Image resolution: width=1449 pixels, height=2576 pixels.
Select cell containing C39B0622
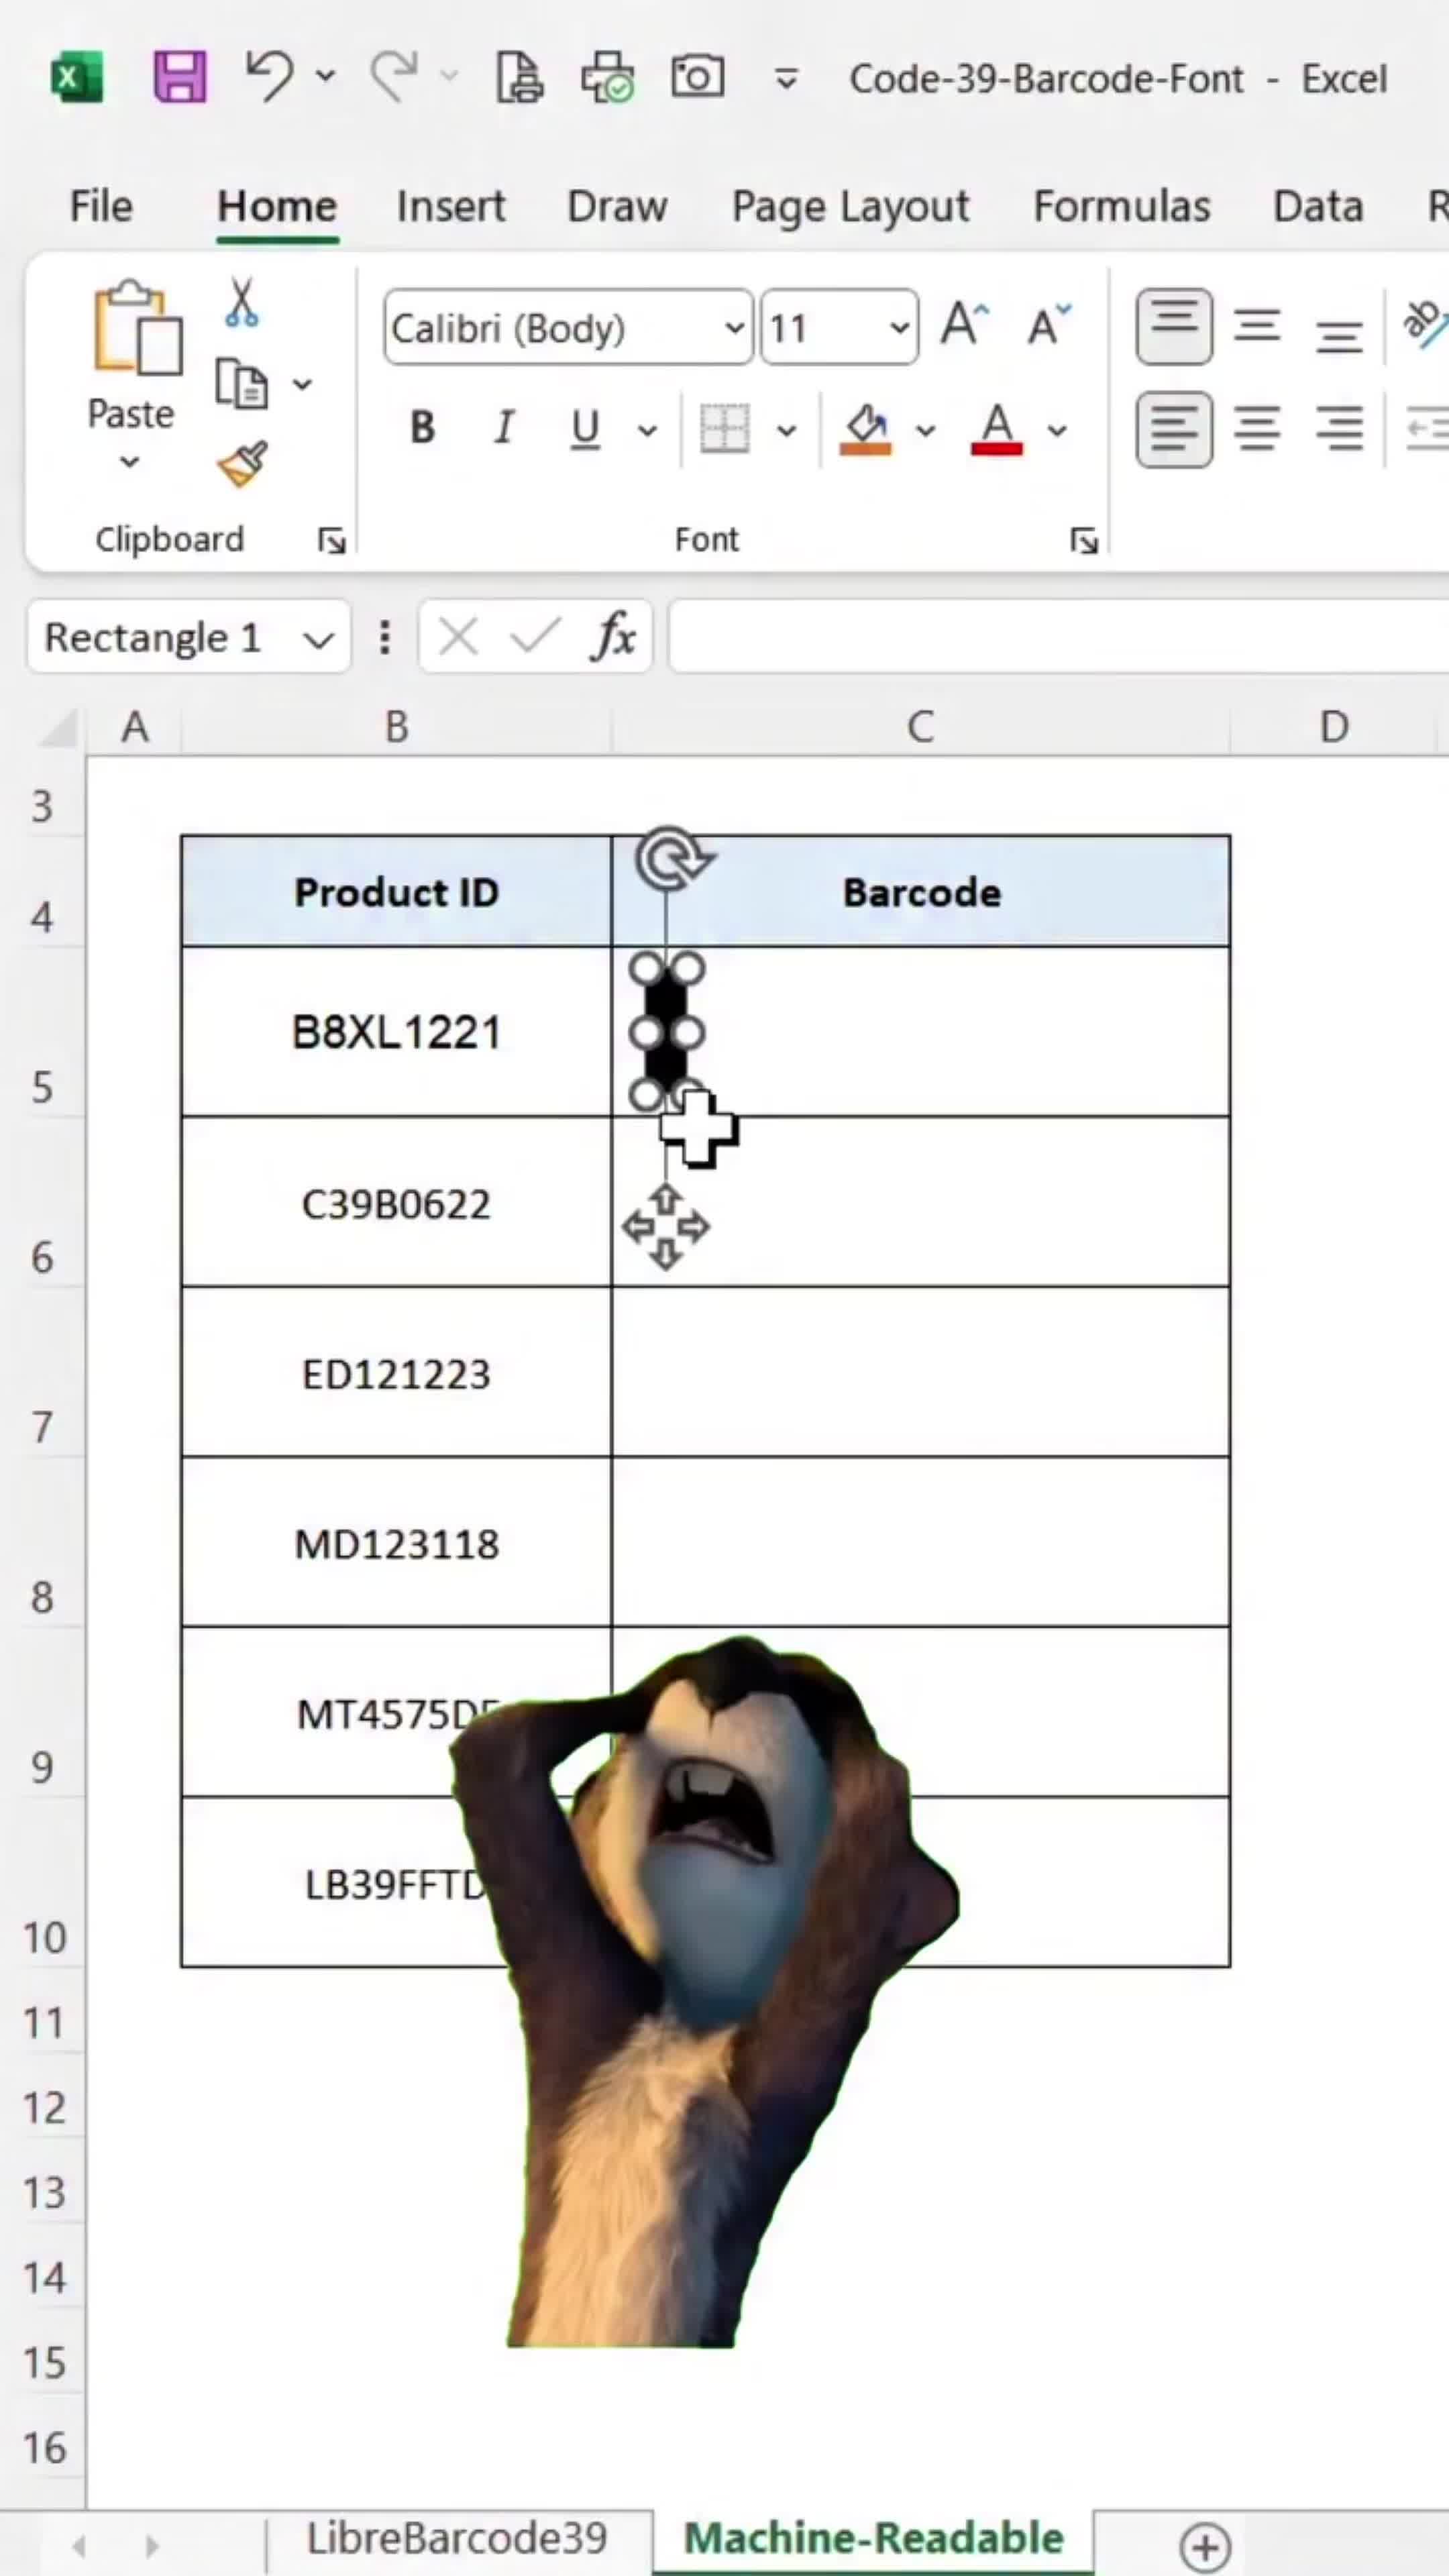click(396, 1202)
